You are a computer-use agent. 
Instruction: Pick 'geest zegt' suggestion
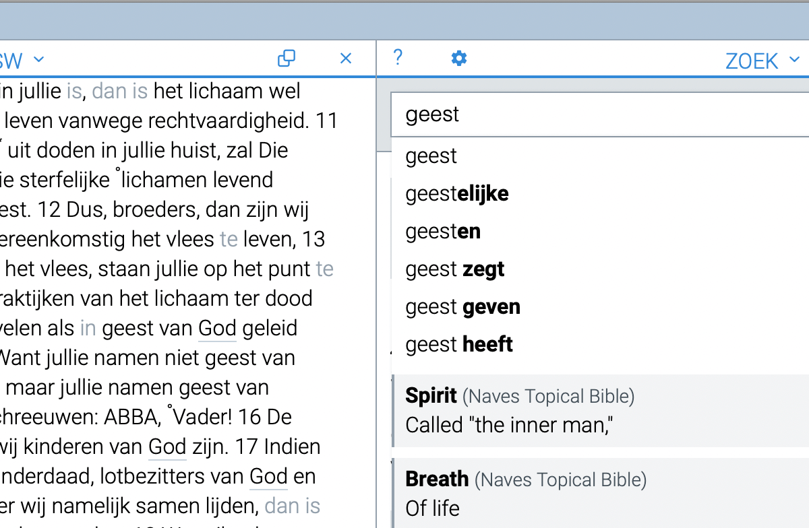click(x=454, y=269)
